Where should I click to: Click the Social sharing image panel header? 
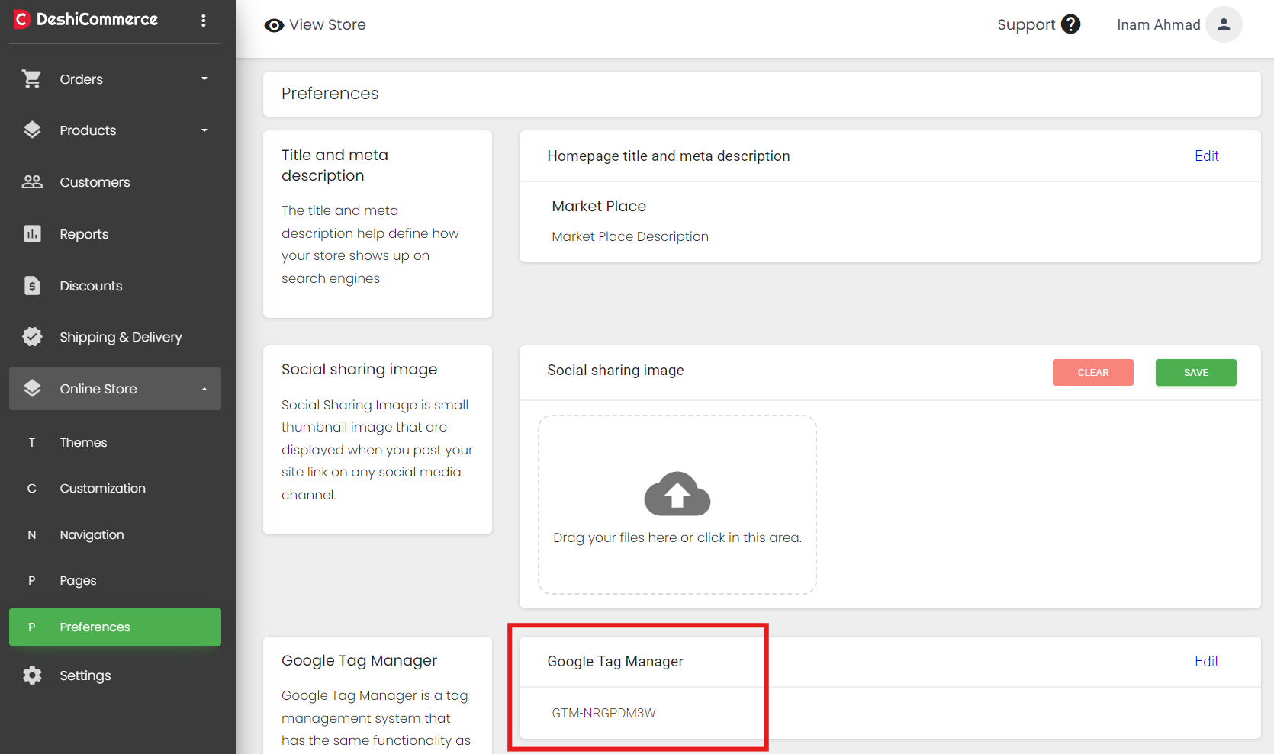(615, 370)
